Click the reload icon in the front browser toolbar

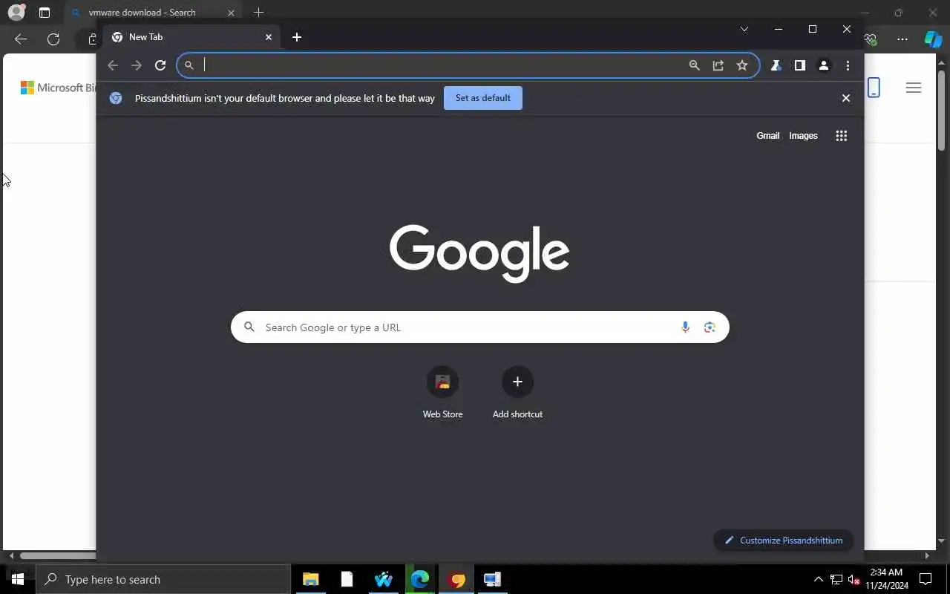click(x=160, y=65)
